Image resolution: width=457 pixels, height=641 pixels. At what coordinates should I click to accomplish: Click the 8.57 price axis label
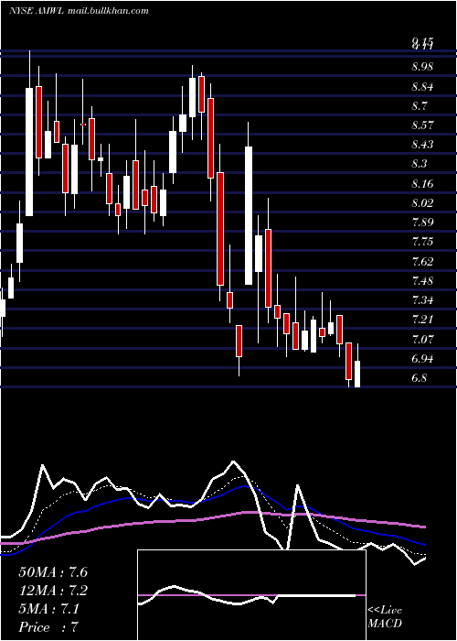coord(423,125)
